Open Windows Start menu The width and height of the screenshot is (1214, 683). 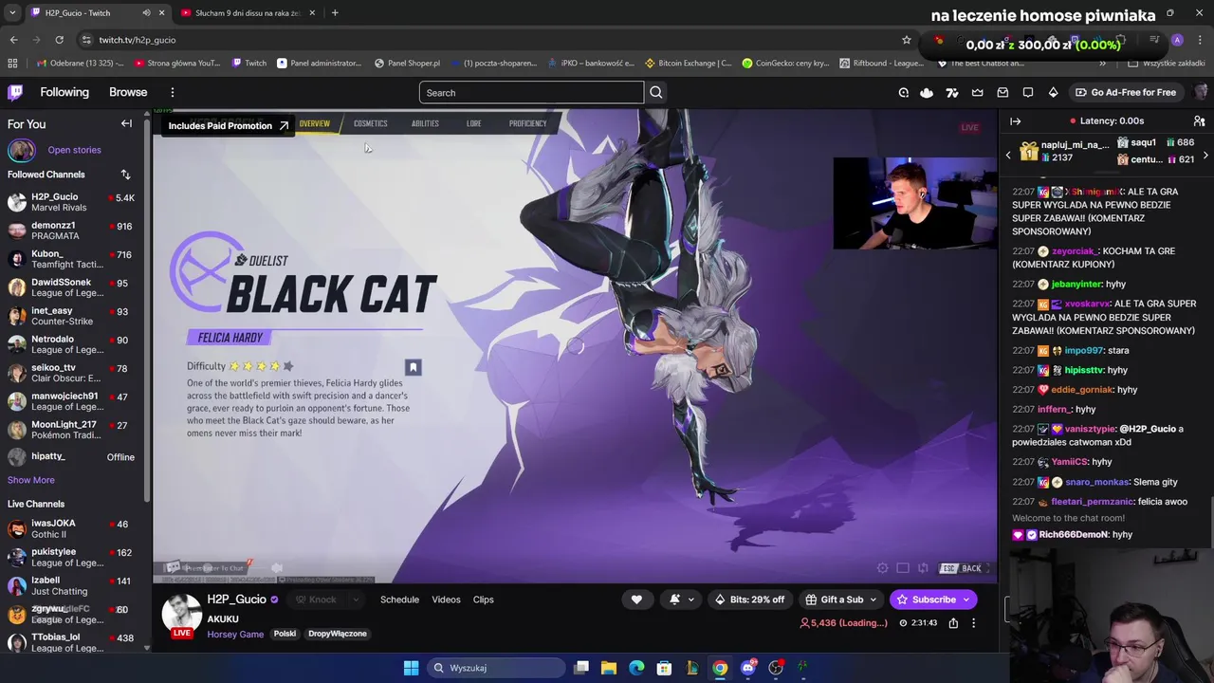tap(411, 668)
